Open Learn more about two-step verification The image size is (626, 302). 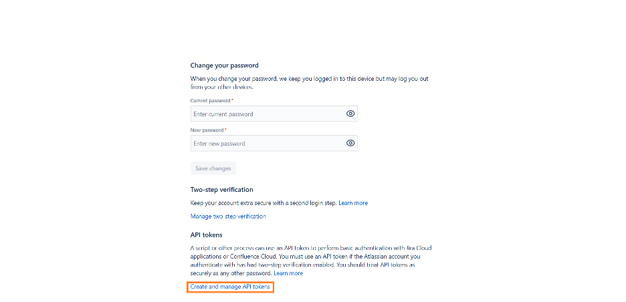click(353, 202)
